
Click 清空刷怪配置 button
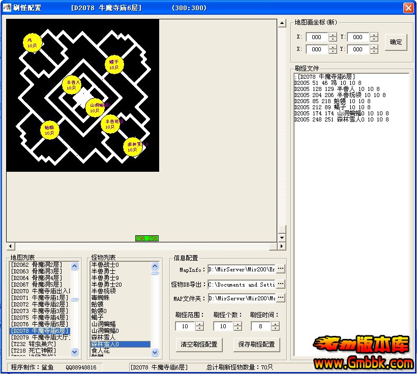click(x=199, y=344)
